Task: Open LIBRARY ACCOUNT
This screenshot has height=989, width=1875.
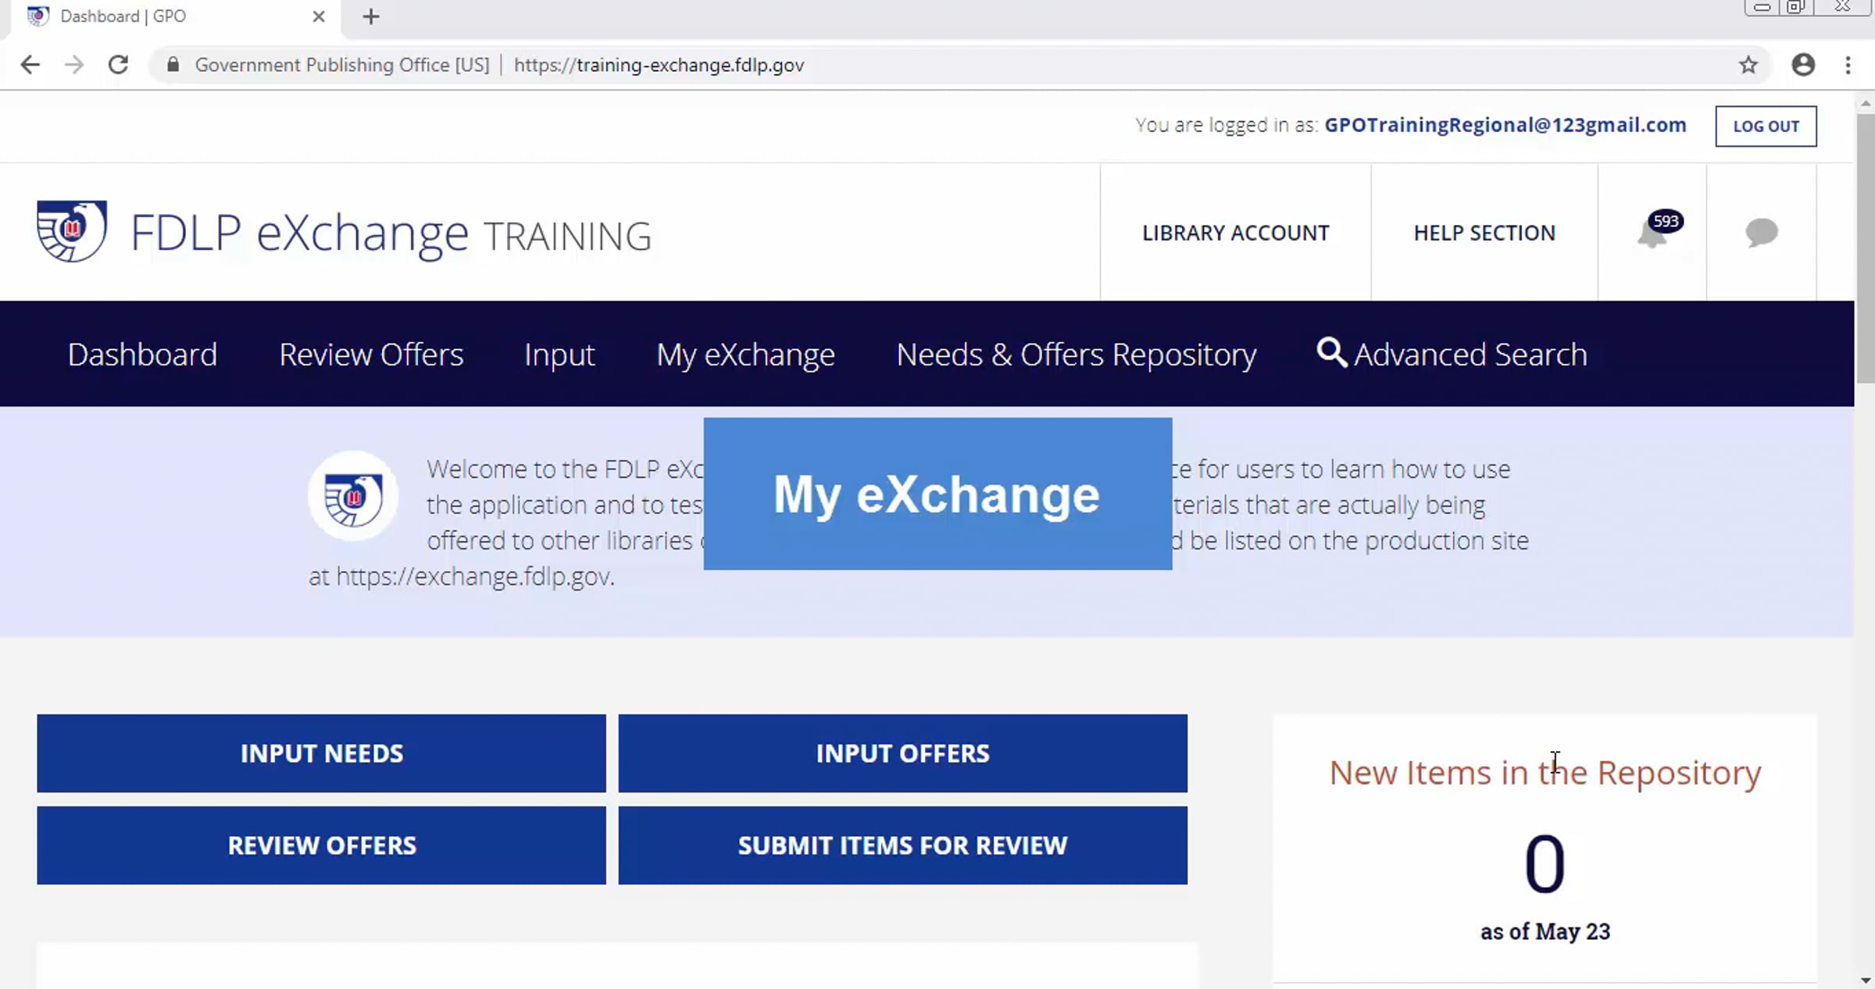Action: [1235, 233]
